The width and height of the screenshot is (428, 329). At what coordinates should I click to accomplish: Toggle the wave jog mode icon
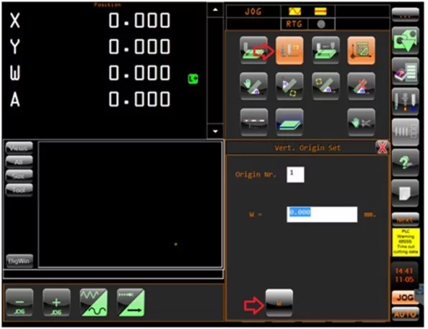point(93,302)
